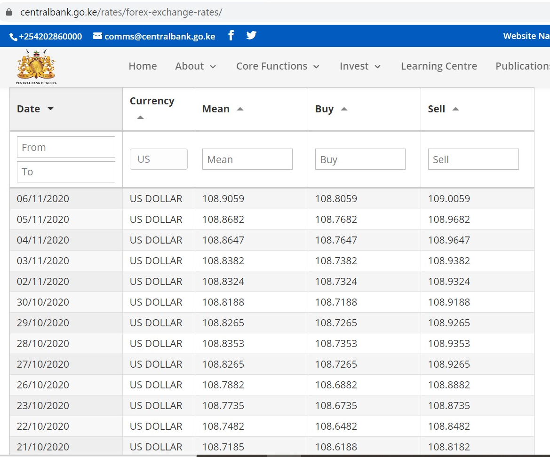The width and height of the screenshot is (550, 457).
Task: Select sell rate 108.9324
Action: point(449,282)
